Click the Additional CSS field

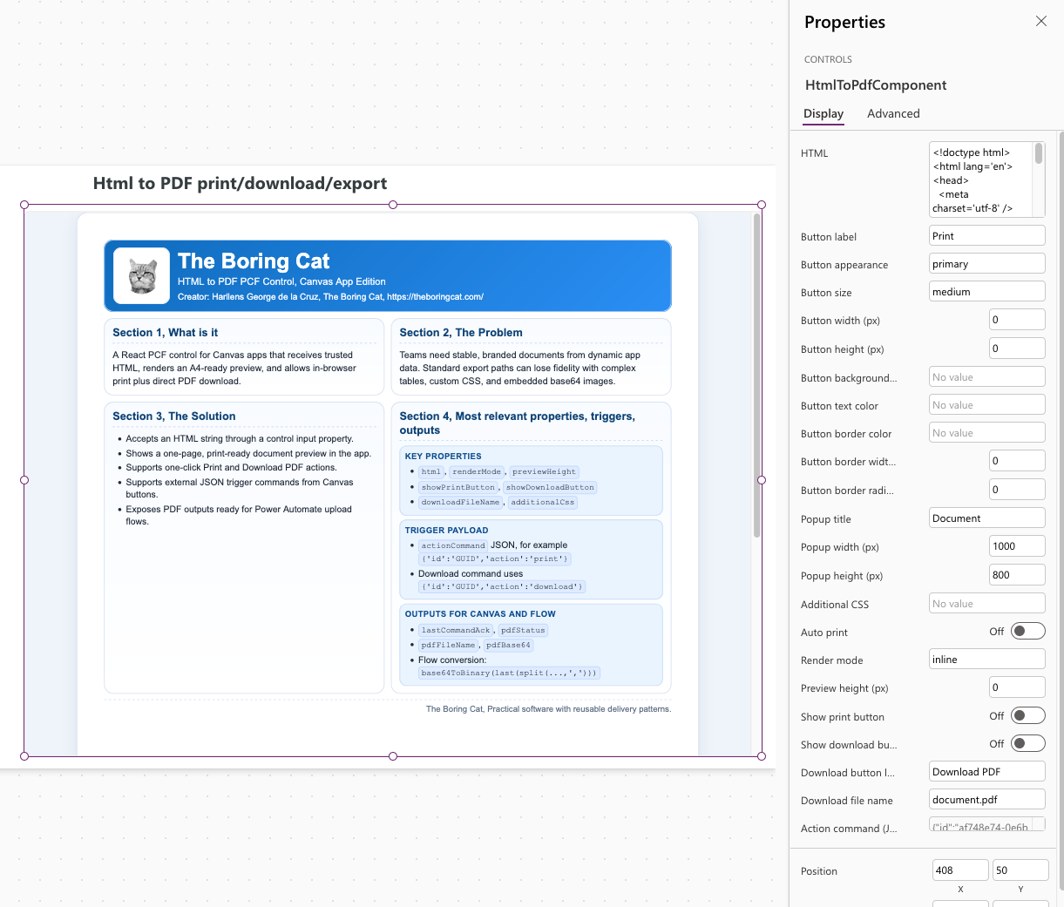(x=987, y=603)
